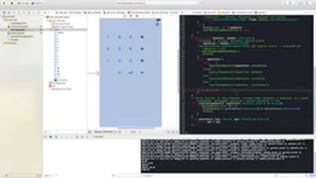This screenshot has width=316, height=178.
Task: Collapse the Calculator group folder in navigator
Action: [4, 20]
